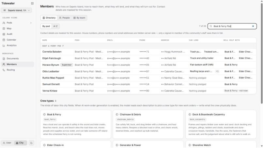The image size is (263, 148).
Task: Collapse the sidebar panel icon
Action: tap(32, 3)
